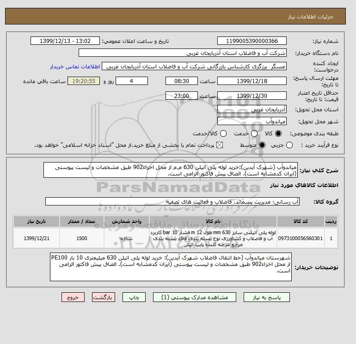Open اطلاعات تماس خریدار link
Screen dimensions: 356x344
[75, 66]
